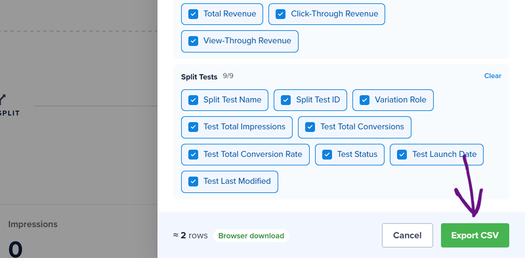Screen dimensions: 525x258
Task: Uncheck the Click-Through Revenue checkbox
Action: (x=280, y=14)
